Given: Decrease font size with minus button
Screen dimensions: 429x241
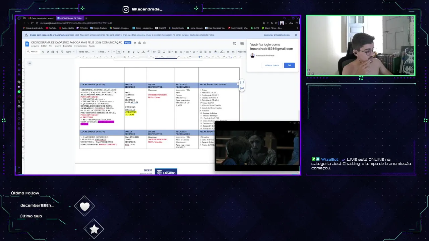Looking at the screenshot, I should 114,52.
